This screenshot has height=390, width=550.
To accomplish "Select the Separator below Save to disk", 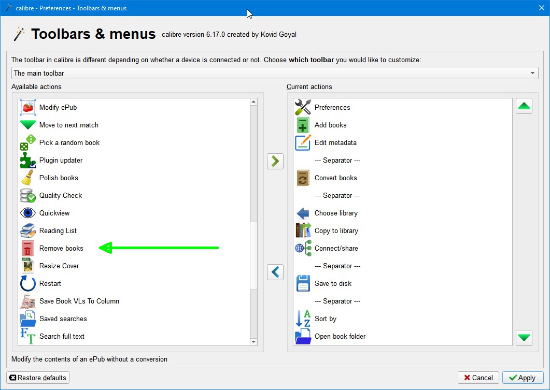I will pyautogui.click(x=337, y=301).
